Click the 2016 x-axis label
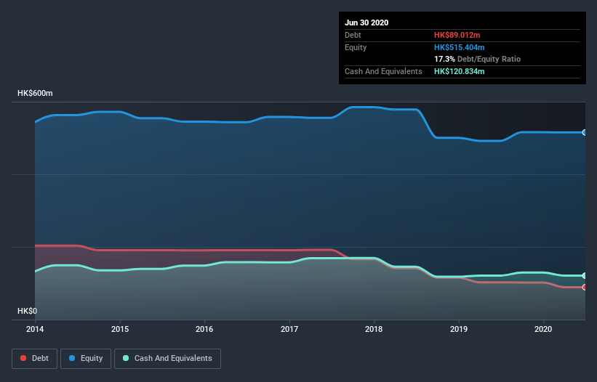This screenshot has height=382, width=597. pyautogui.click(x=204, y=329)
